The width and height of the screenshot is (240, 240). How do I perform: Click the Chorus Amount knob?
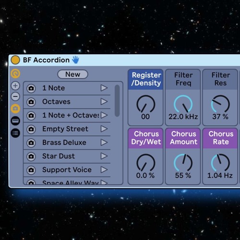tap(183, 163)
